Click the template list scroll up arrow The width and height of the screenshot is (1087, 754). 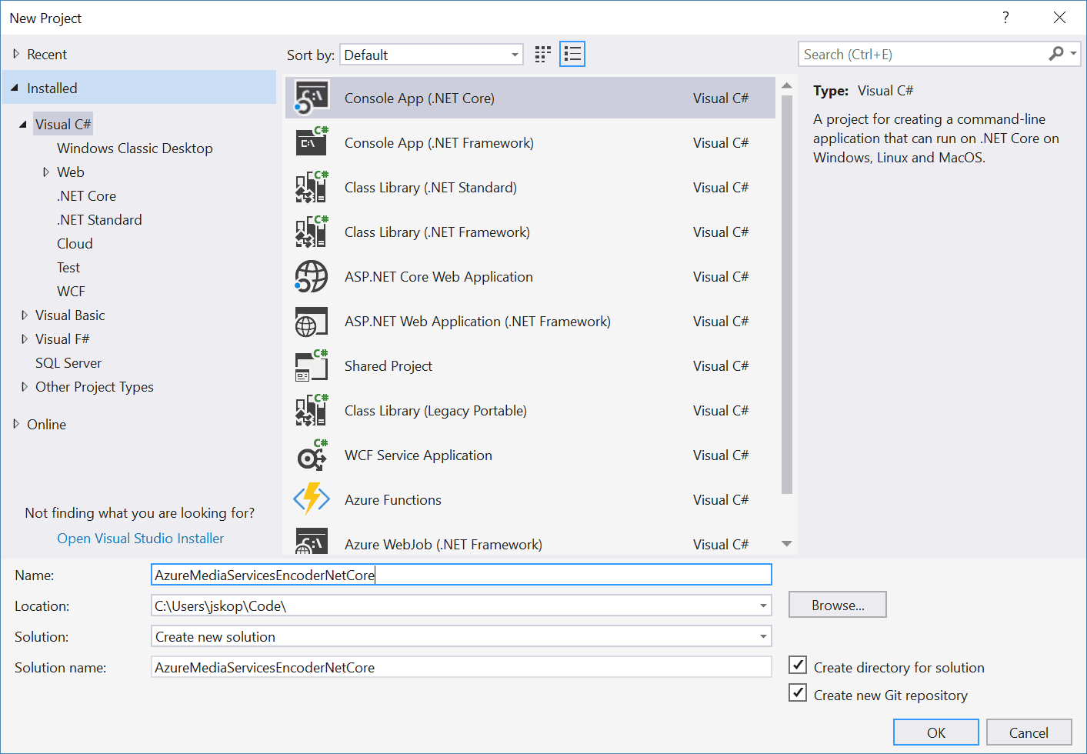click(x=786, y=85)
